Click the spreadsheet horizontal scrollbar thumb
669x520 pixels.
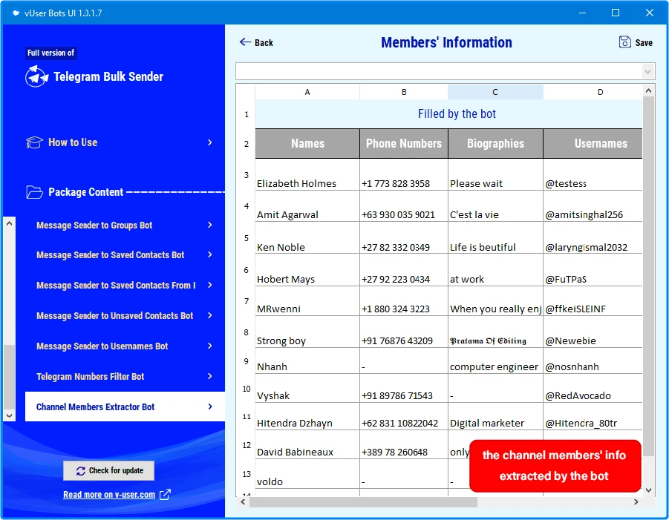(363, 502)
